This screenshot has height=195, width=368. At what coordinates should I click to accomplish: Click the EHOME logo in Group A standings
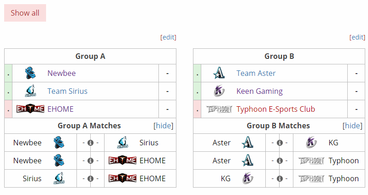[x=30, y=109]
